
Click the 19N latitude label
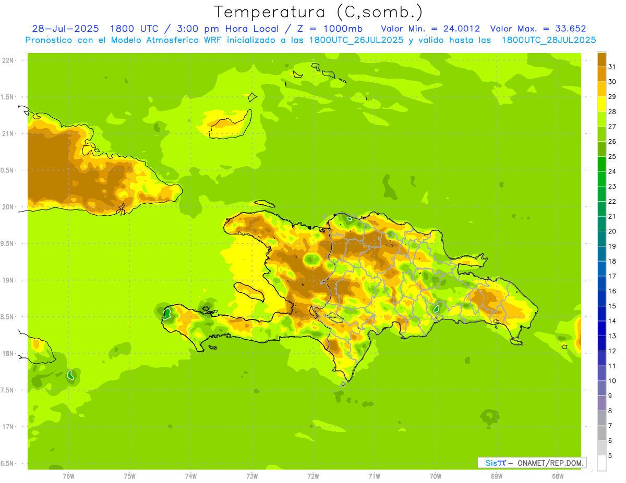[x=8, y=280]
